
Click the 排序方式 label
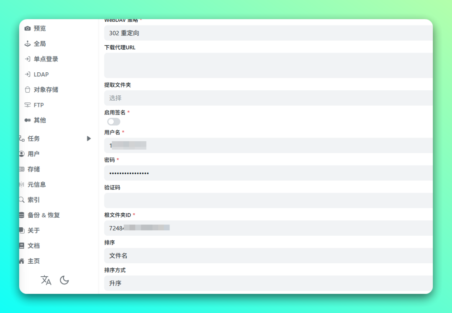(x=115, y=270)
